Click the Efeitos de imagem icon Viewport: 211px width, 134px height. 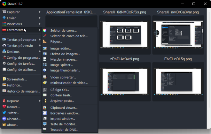coord(45,54)
